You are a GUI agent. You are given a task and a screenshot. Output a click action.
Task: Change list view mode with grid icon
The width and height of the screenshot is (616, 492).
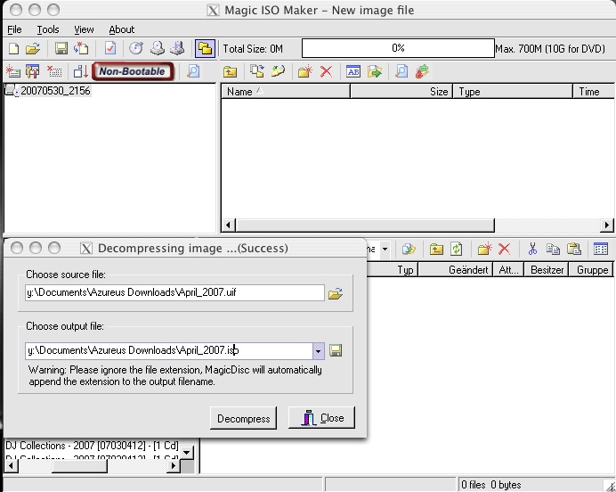click(601, 249)
